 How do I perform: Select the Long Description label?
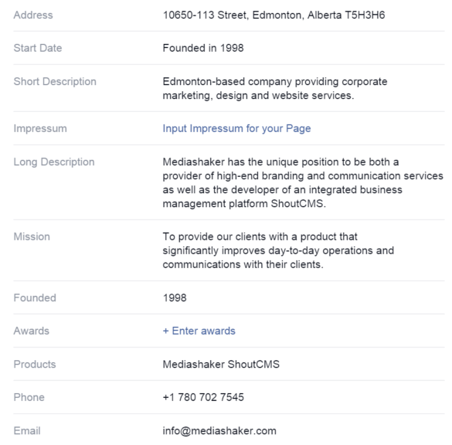(x=54, y=162)
